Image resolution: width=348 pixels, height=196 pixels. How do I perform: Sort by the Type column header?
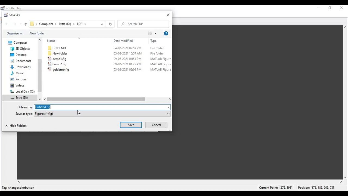[x=153, y=41]
